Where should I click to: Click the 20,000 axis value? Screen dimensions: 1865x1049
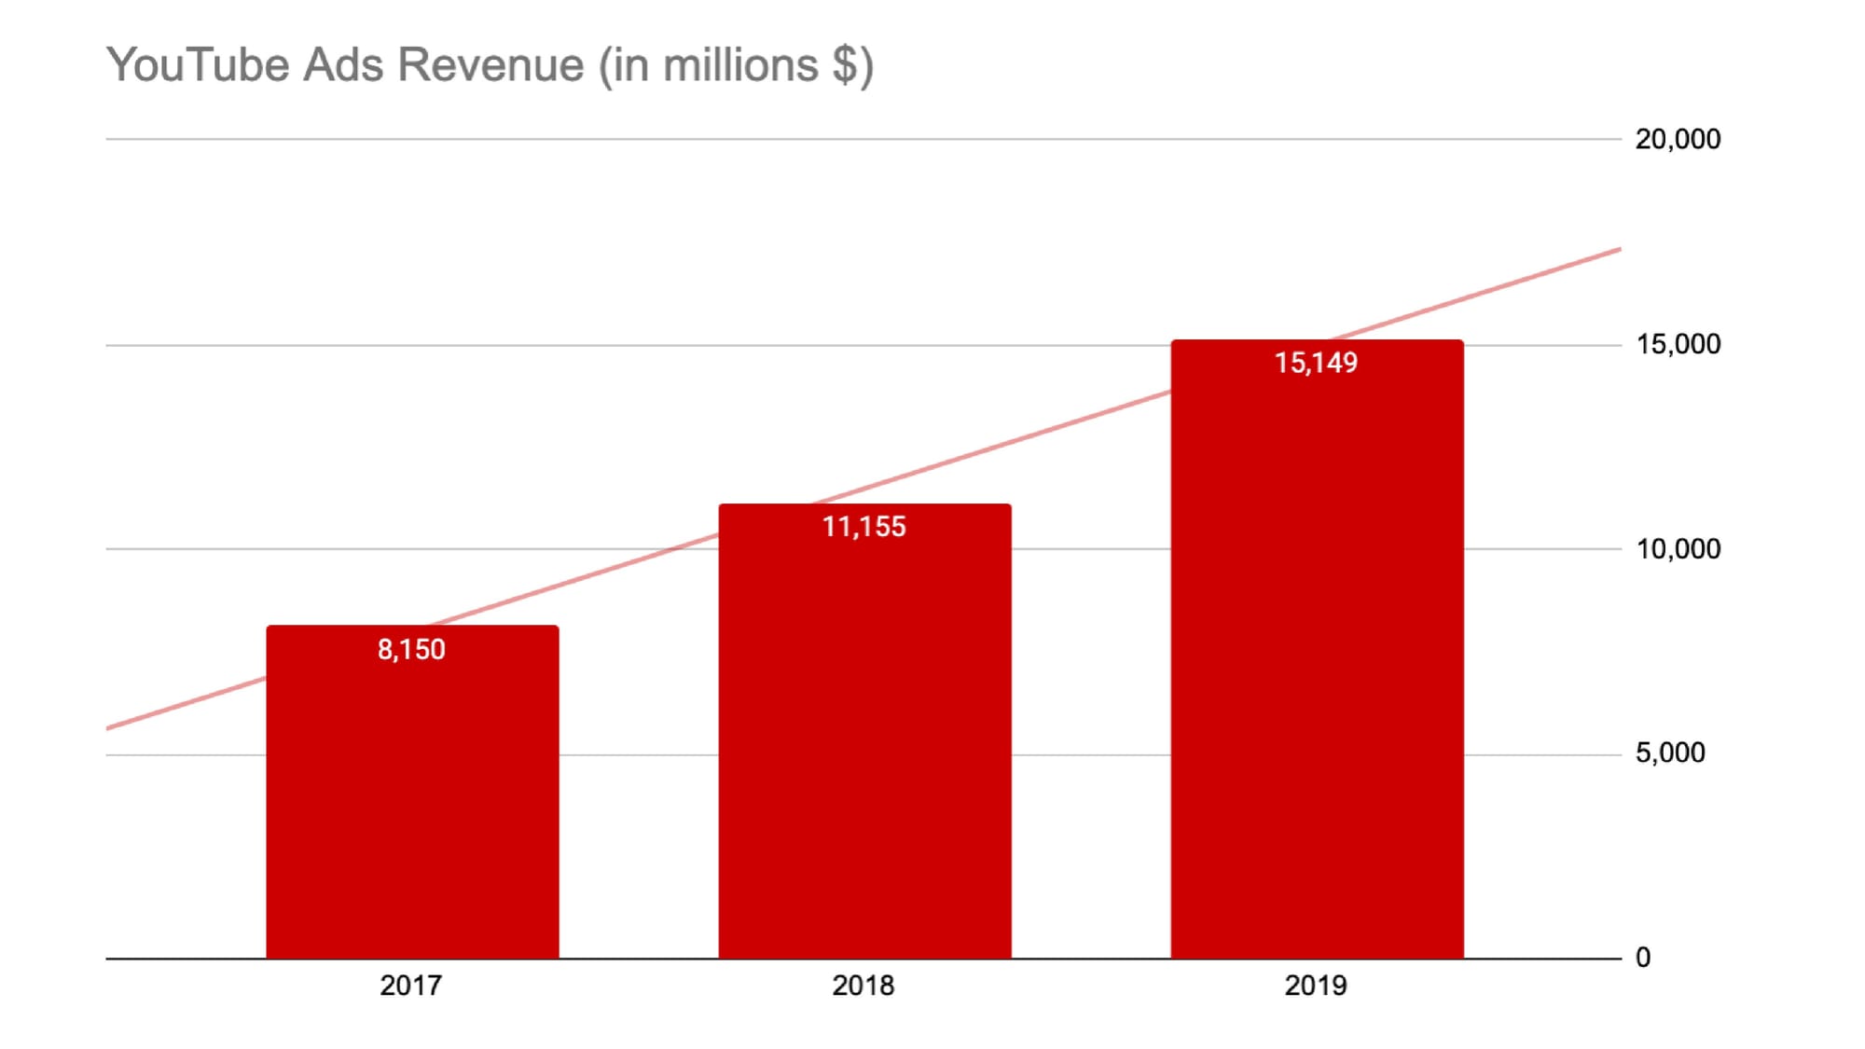coord(1678,140)
